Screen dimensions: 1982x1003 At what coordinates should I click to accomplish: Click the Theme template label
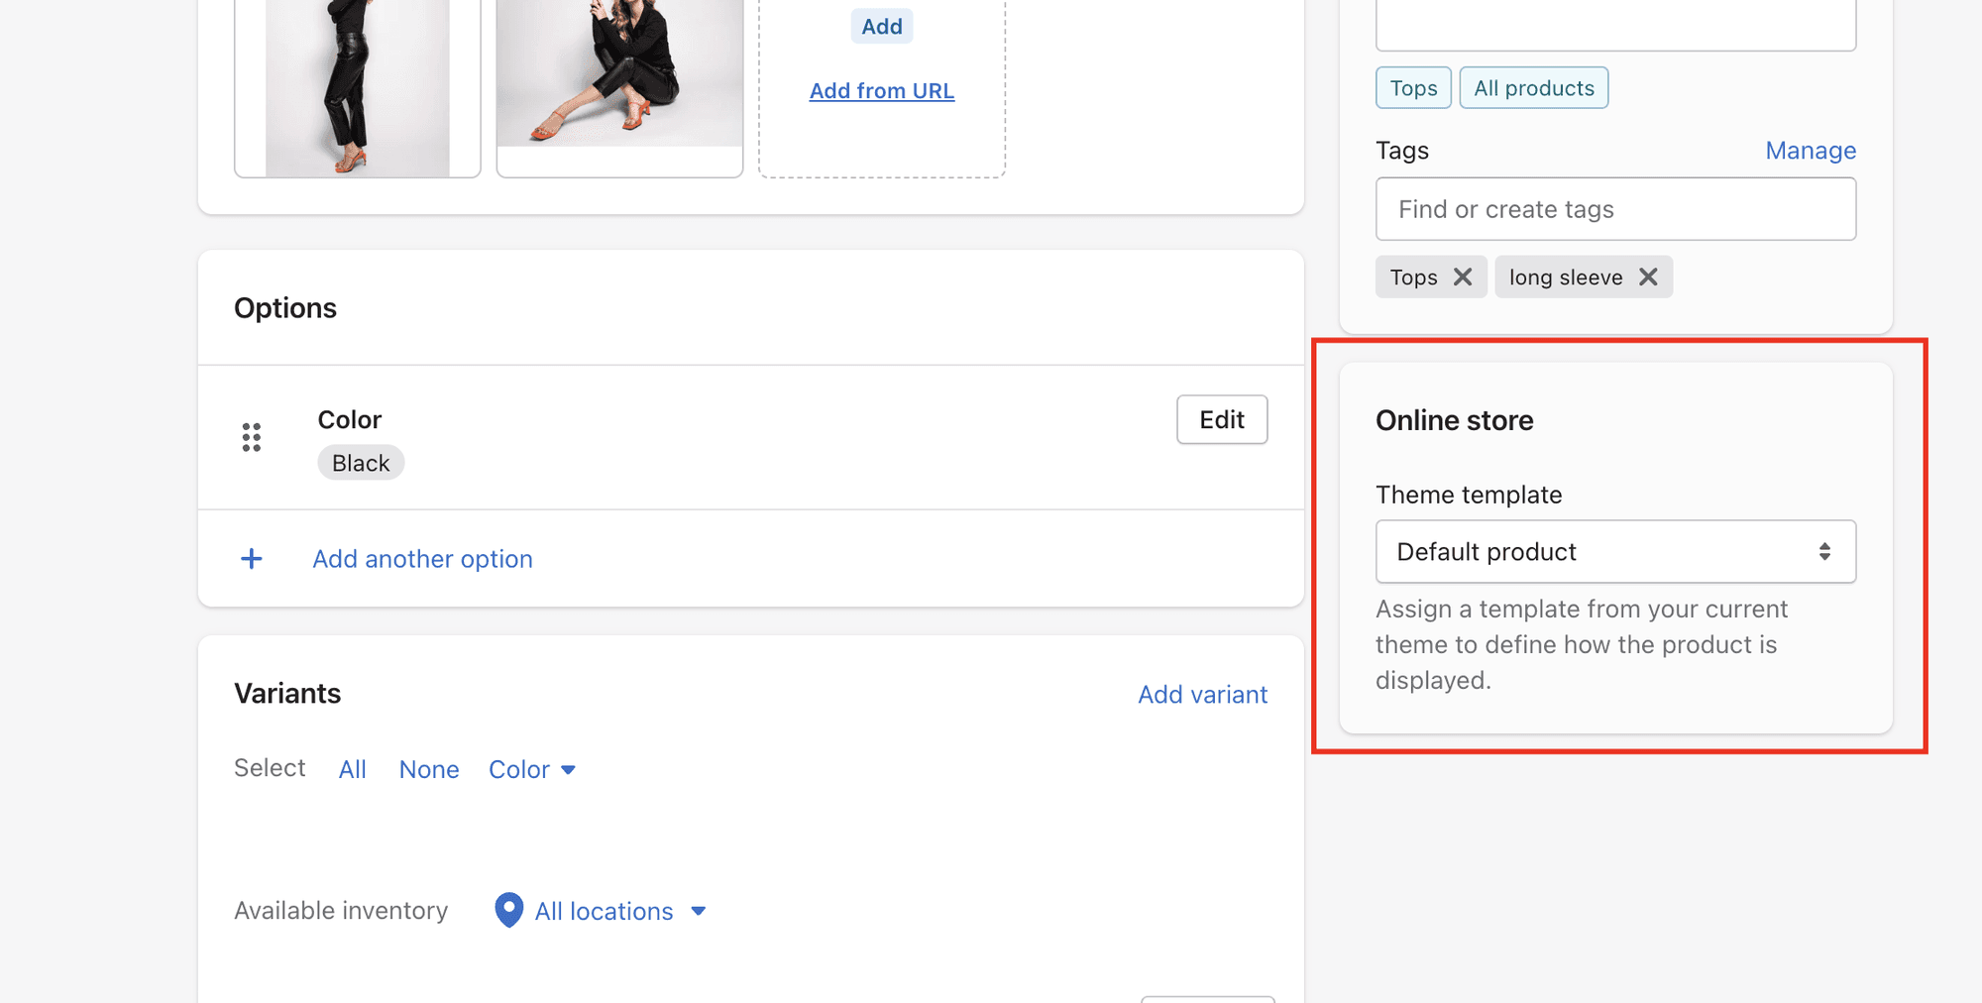[1469, 495]
